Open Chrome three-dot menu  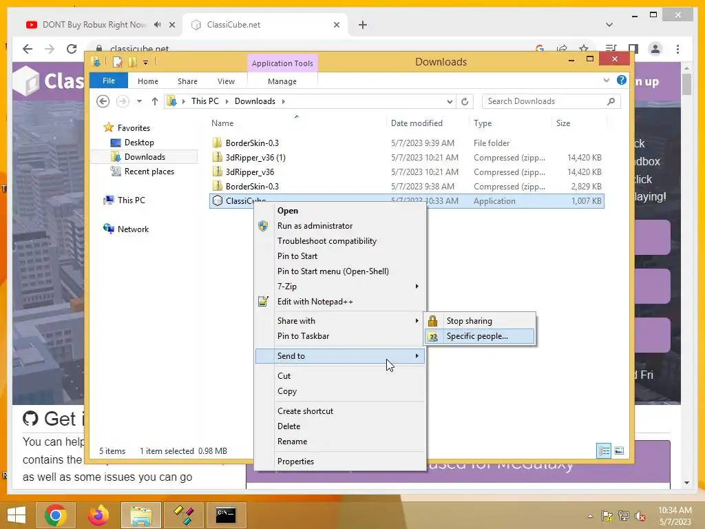point(677,49)
